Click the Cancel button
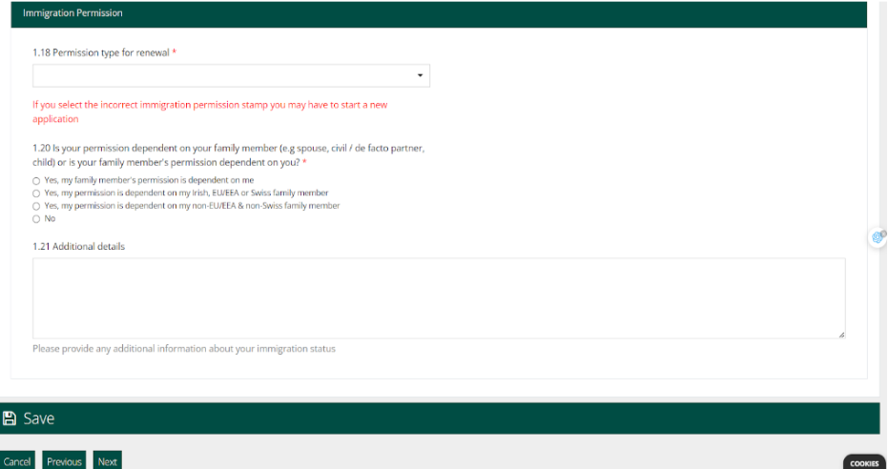 17,461
